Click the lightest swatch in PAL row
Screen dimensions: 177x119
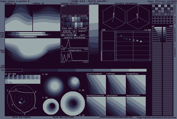pos(138,70)
